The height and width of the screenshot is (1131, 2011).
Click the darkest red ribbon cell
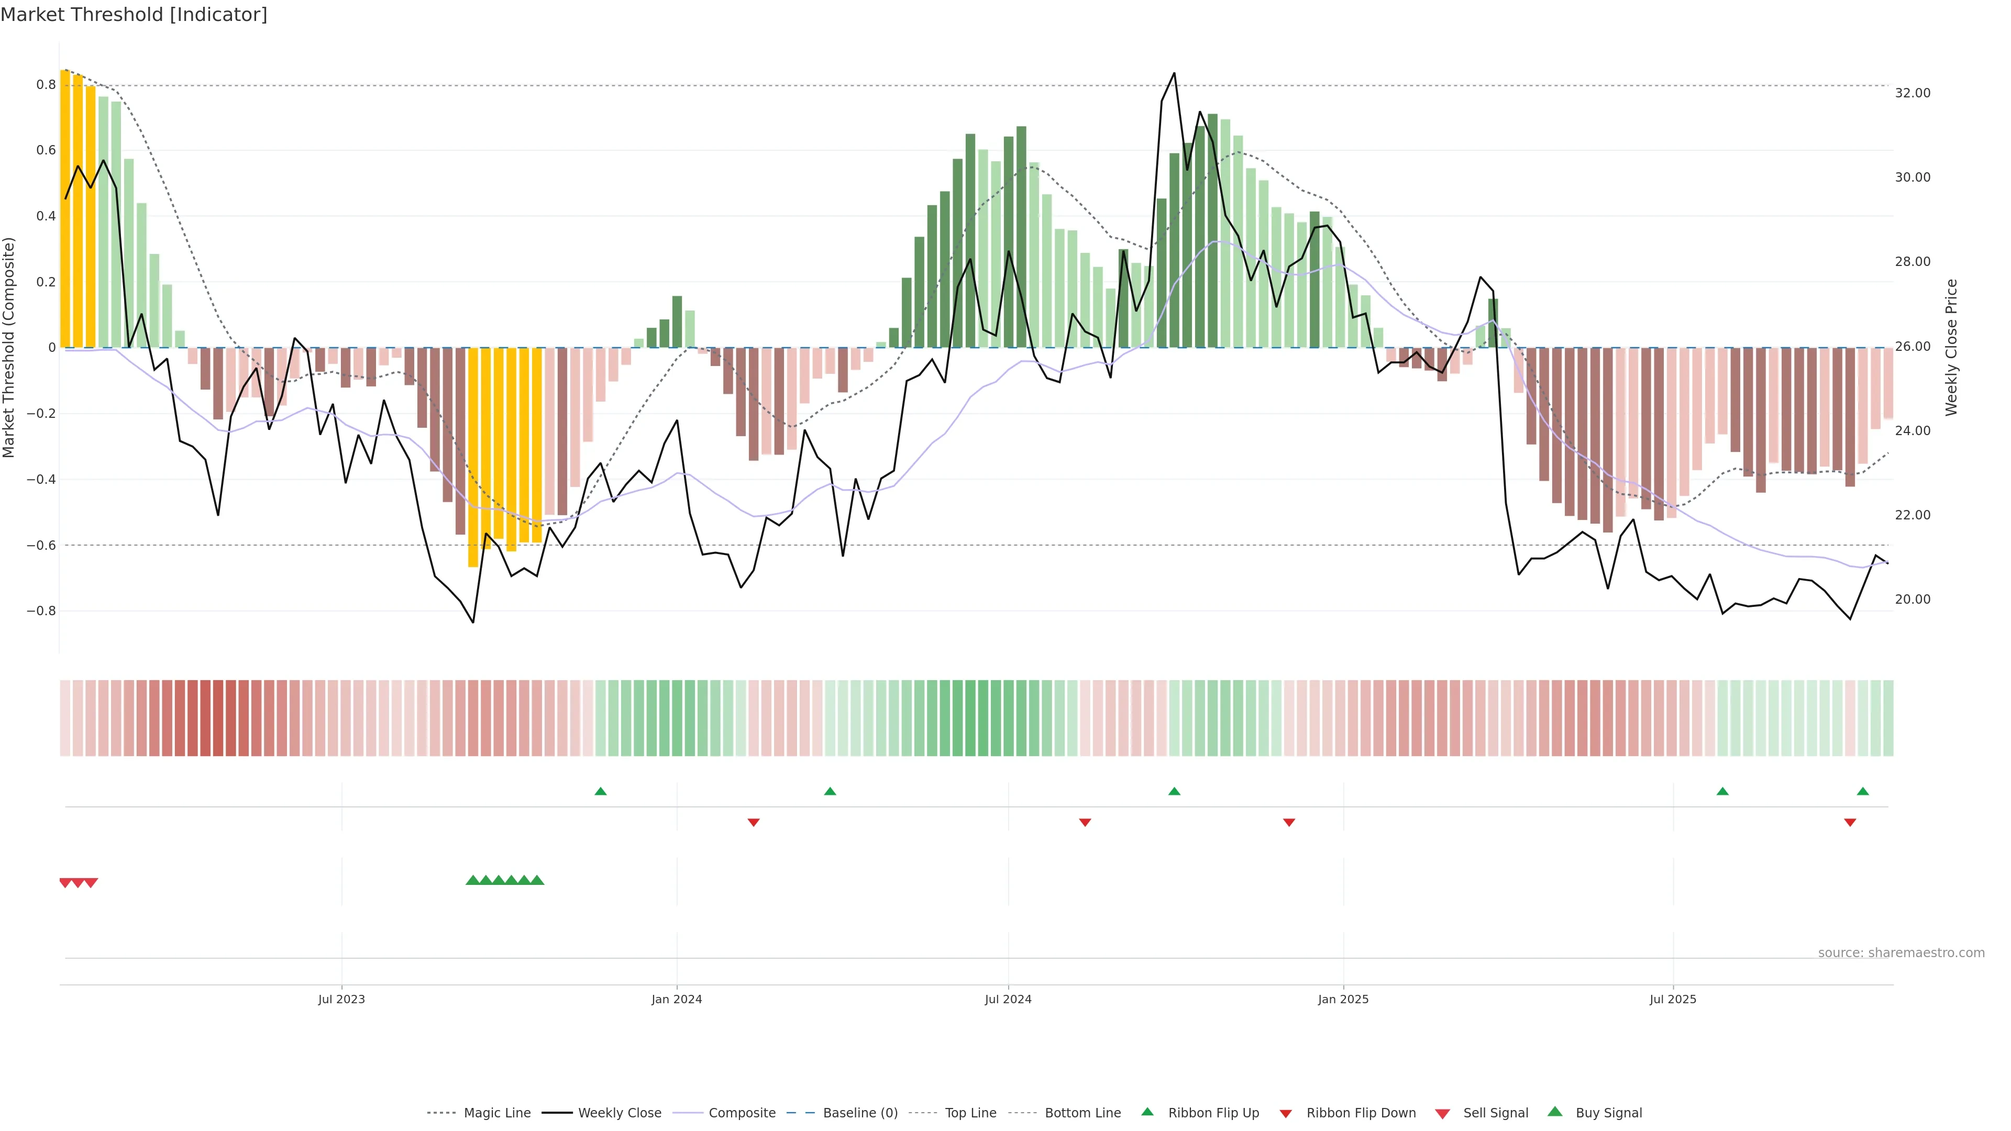click(x=218, y=717)
